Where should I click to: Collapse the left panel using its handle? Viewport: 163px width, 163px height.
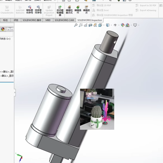15,92
